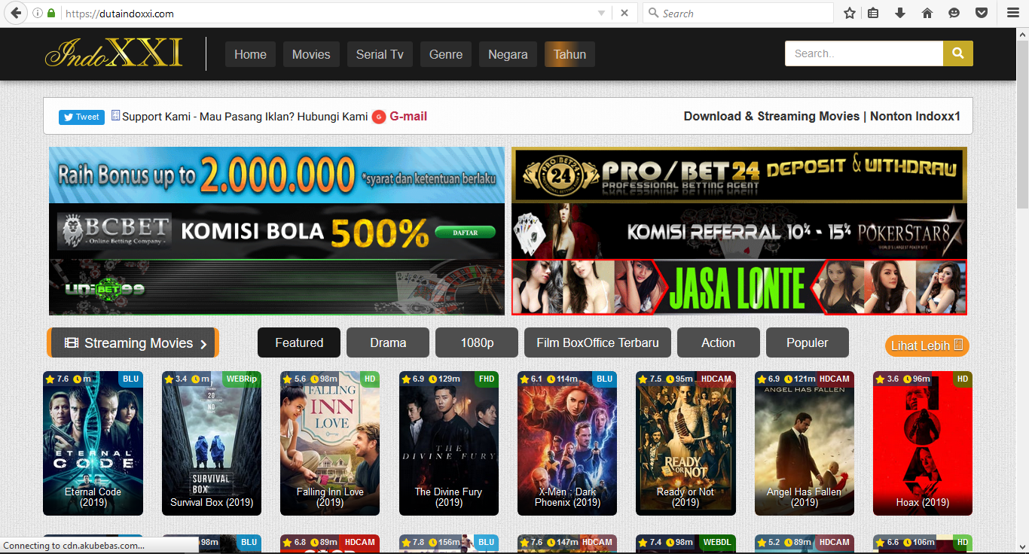The height and width of the screenshot is (554, 1029).
Task: Open the Firefox application menu
Action: tap(1012, 13)
